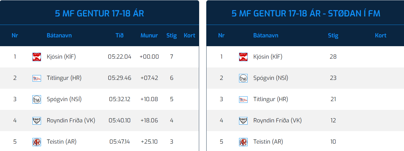Click the Kjósin (KÍF) club logo in race results
Viewport: 404px width, 151px height.
pyautogui.click(x=37, y=57)
